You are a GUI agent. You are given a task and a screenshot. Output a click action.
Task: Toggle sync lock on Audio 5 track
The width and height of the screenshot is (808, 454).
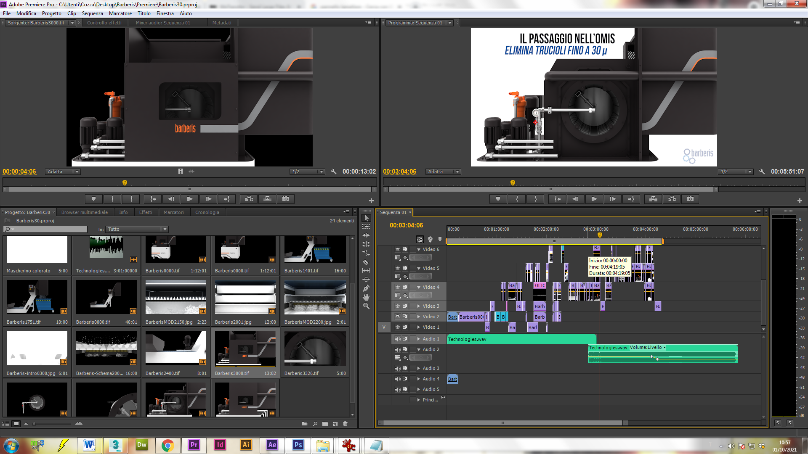(405, 389)
